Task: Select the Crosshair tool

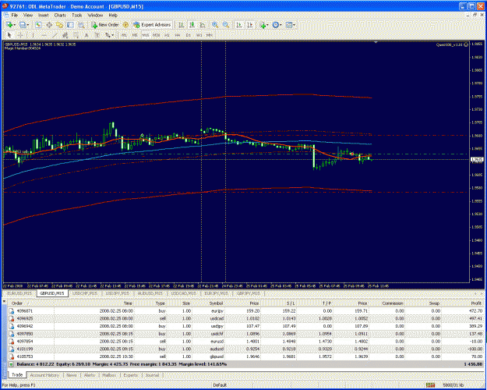Action: pyautogui.click(x=20, y=35)
